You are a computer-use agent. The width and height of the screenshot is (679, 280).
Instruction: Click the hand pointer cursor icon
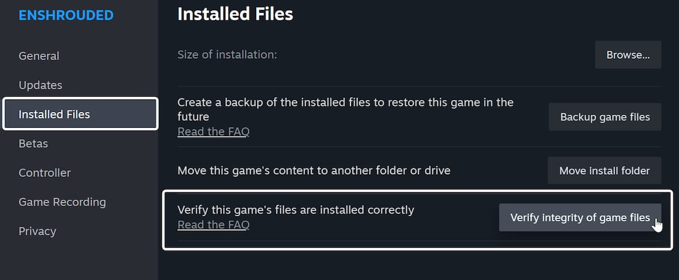pos(657,225)
